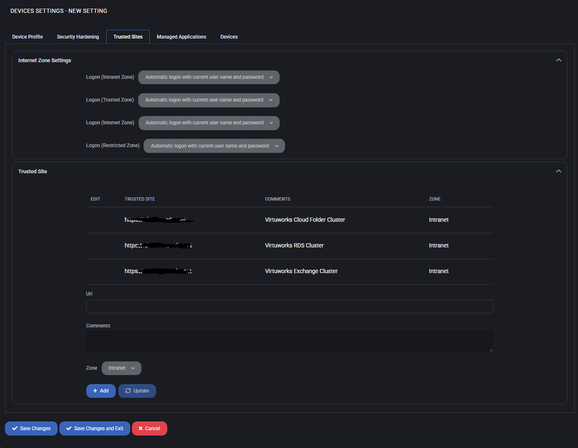
Task: Click Intranet zone in Exchange Cluster row
Action: (x=439, y=271)
